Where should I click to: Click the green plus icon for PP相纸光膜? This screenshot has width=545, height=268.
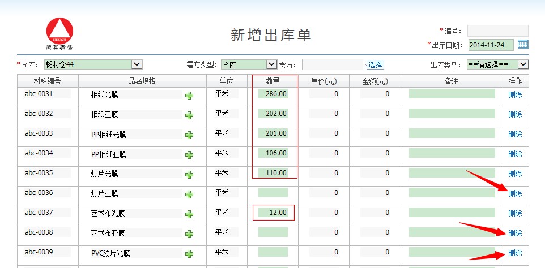click(x=189, y=135)
